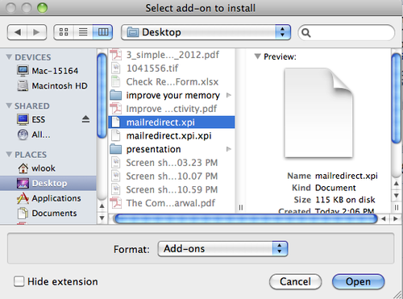The image size is (403, 299).
Task: Click sidebar scroll down arrow
Action: point(102,218)
